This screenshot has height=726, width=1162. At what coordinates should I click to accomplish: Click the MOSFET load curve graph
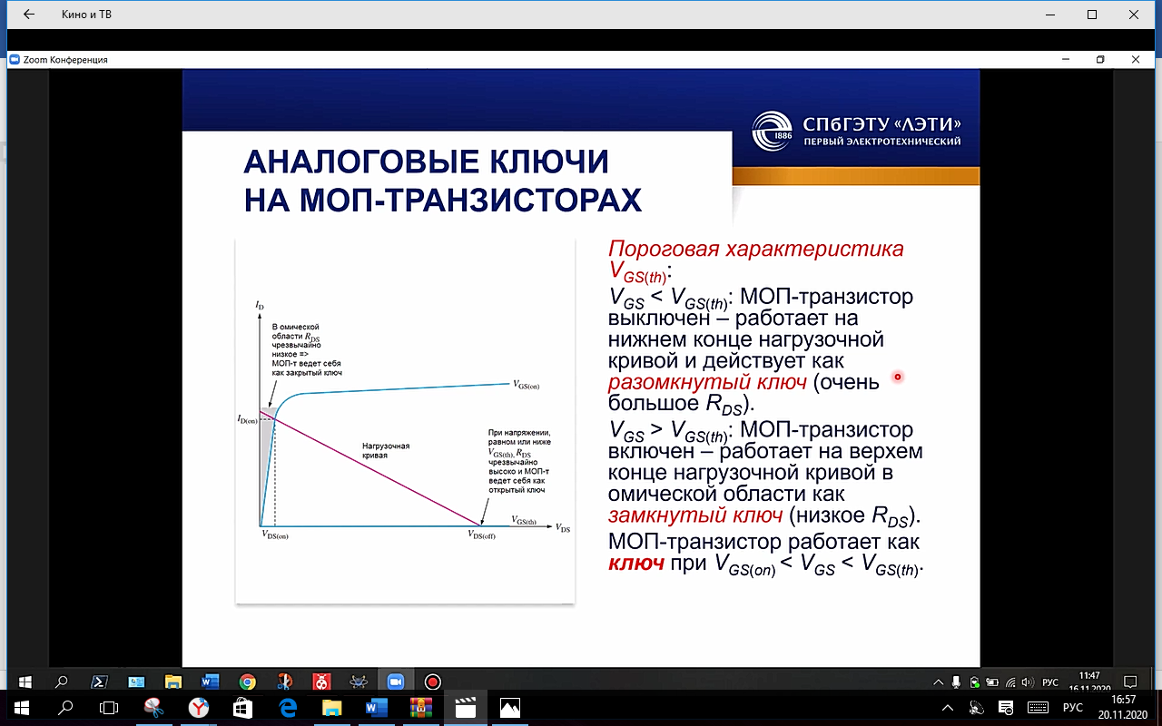pyautogui.click(x=405, y=420)
